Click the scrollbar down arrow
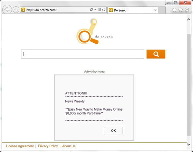 coord(189,145)
